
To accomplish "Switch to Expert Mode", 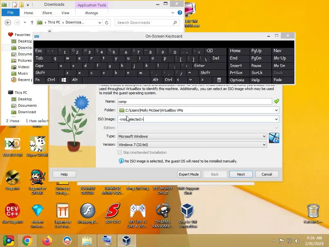I will click(x=189, y=174).
